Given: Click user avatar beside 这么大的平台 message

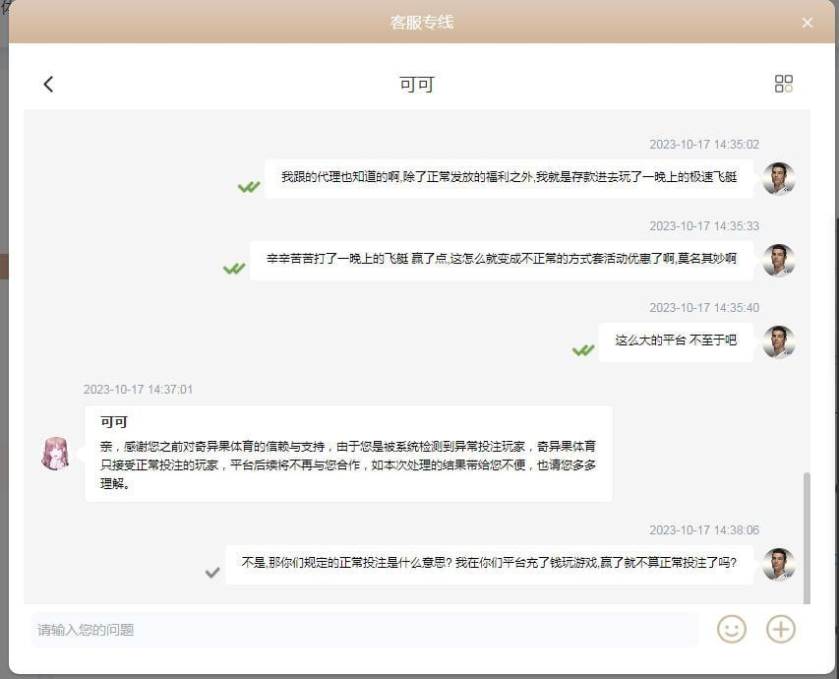Looking at the screenshot, I should pos(779,341).
